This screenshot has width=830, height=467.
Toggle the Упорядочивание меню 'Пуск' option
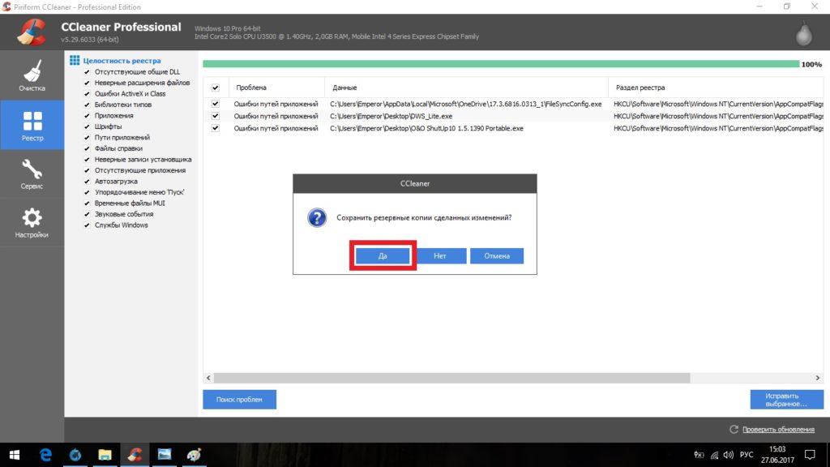87,192
